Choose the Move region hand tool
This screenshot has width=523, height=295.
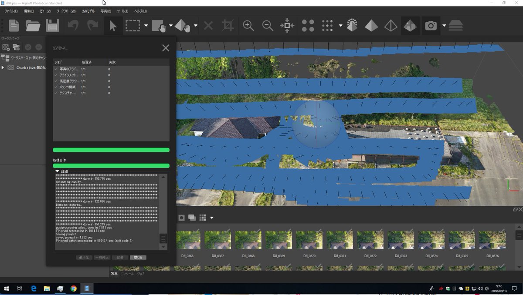(x=159, y=26)
